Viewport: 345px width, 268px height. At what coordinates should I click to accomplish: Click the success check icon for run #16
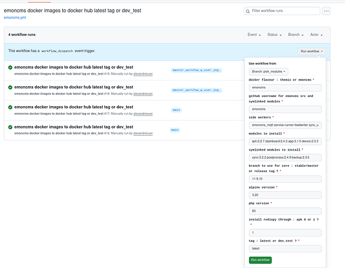click(x=10, y=127)
